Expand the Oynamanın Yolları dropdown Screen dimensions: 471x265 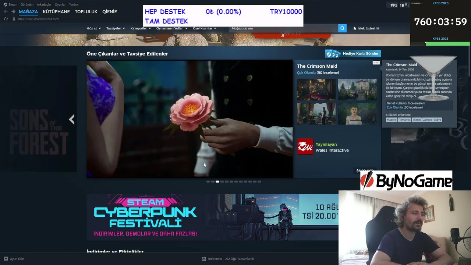(x=172, y=28)
